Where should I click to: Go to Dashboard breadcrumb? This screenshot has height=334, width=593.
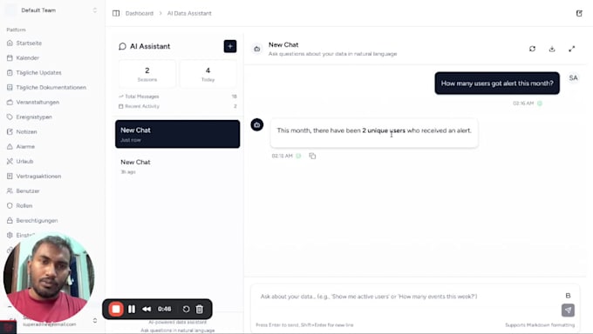click(140, 13)
